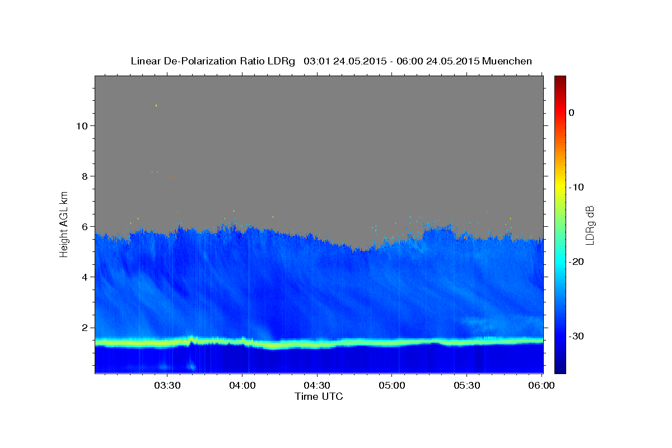The height and width of the screenshot is (448, 672).
Task: Click the height tick label 4
Action: [x=85, y=277]
